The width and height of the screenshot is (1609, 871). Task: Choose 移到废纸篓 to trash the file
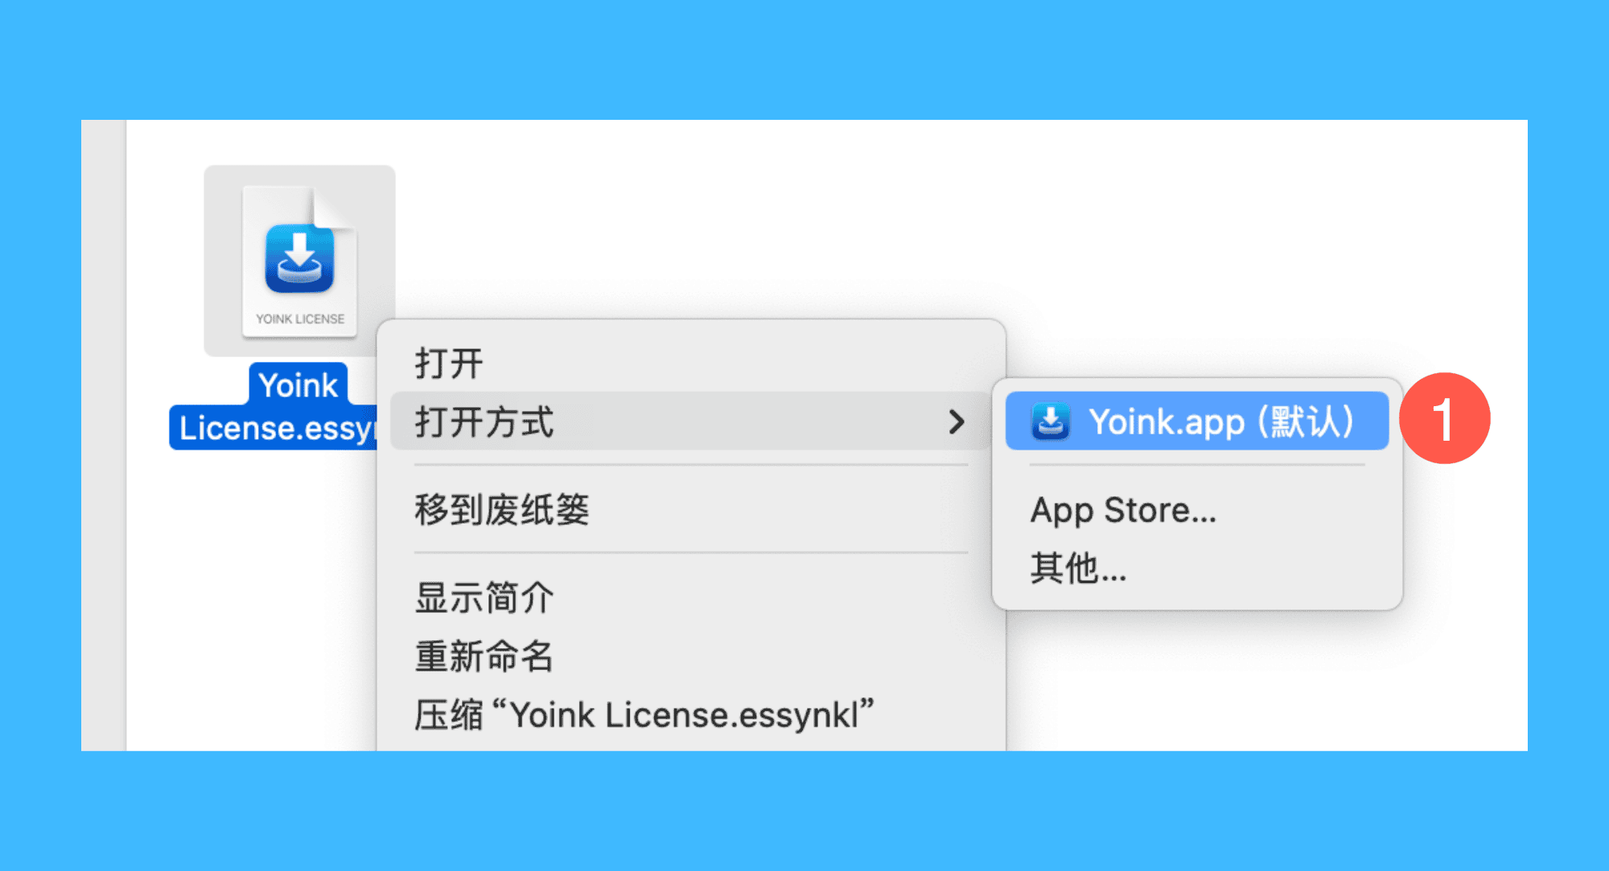click(x=690, y=510)
